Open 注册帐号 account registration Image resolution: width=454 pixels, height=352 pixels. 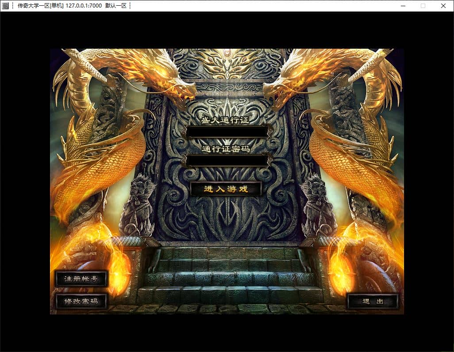point(81,279)
